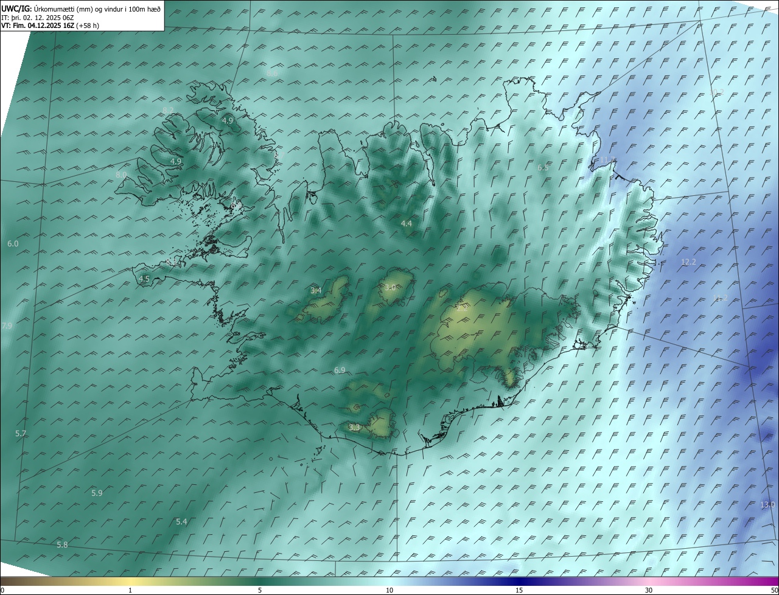Click the 6.0 value label on the map
779x595 pixels.
13,243
